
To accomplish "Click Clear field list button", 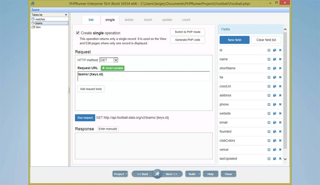I will pyautogui.click(x=266, y=40).
